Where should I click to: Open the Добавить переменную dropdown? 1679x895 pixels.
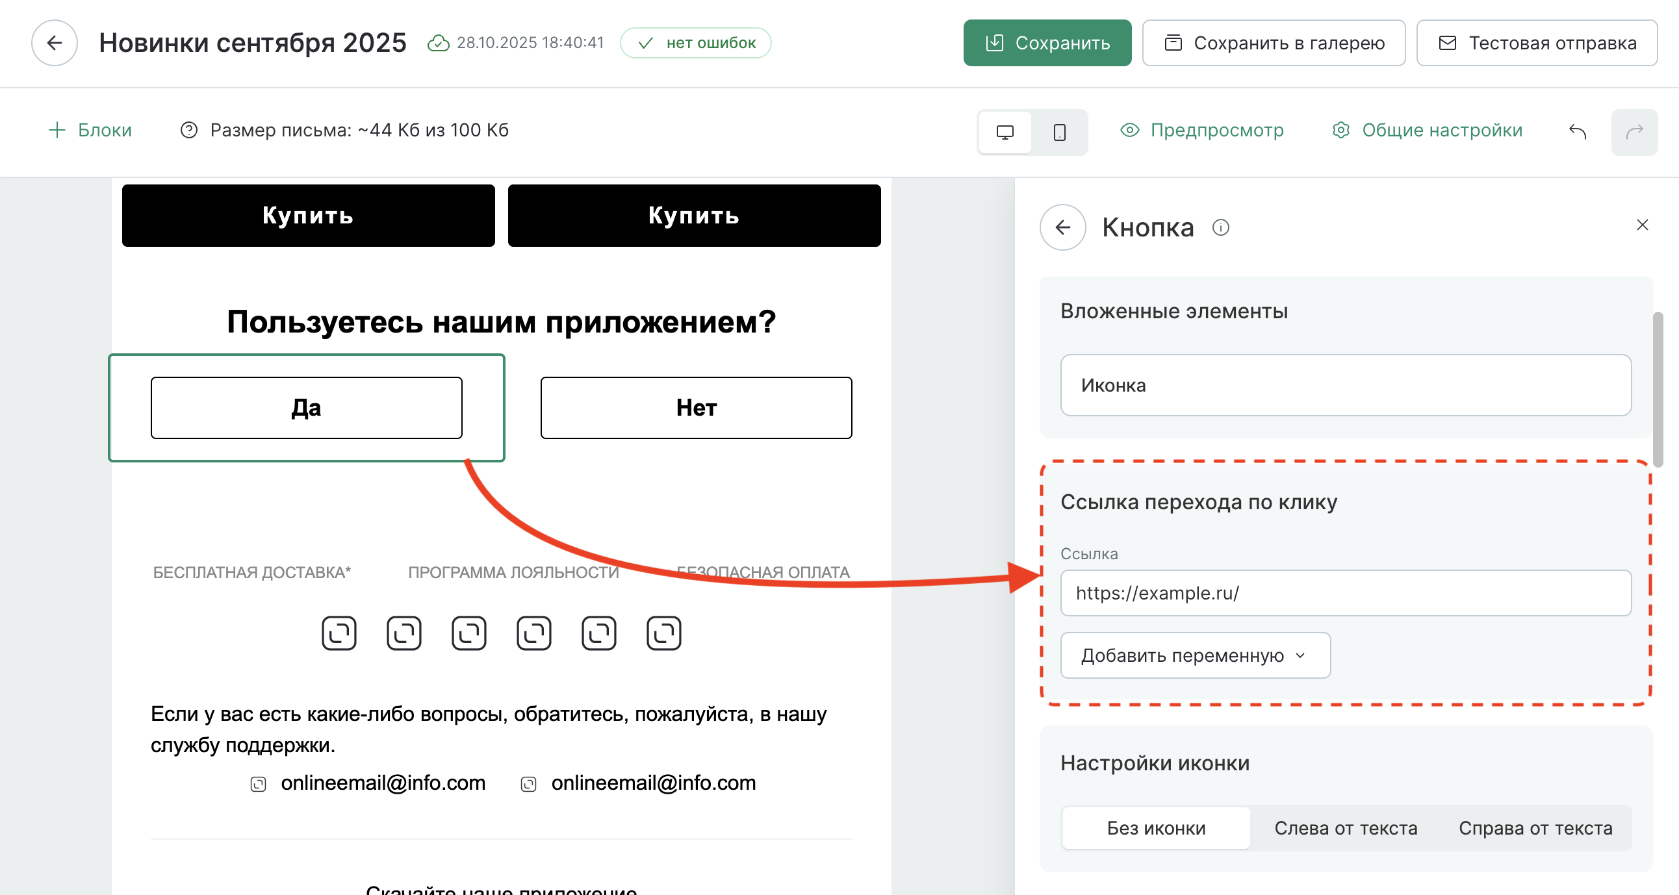tap(1195, 655)
